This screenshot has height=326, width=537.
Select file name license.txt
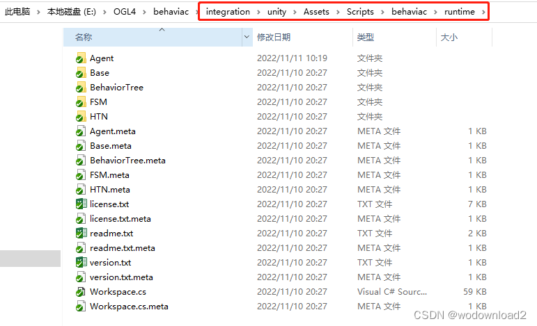[x=109, y=204]
